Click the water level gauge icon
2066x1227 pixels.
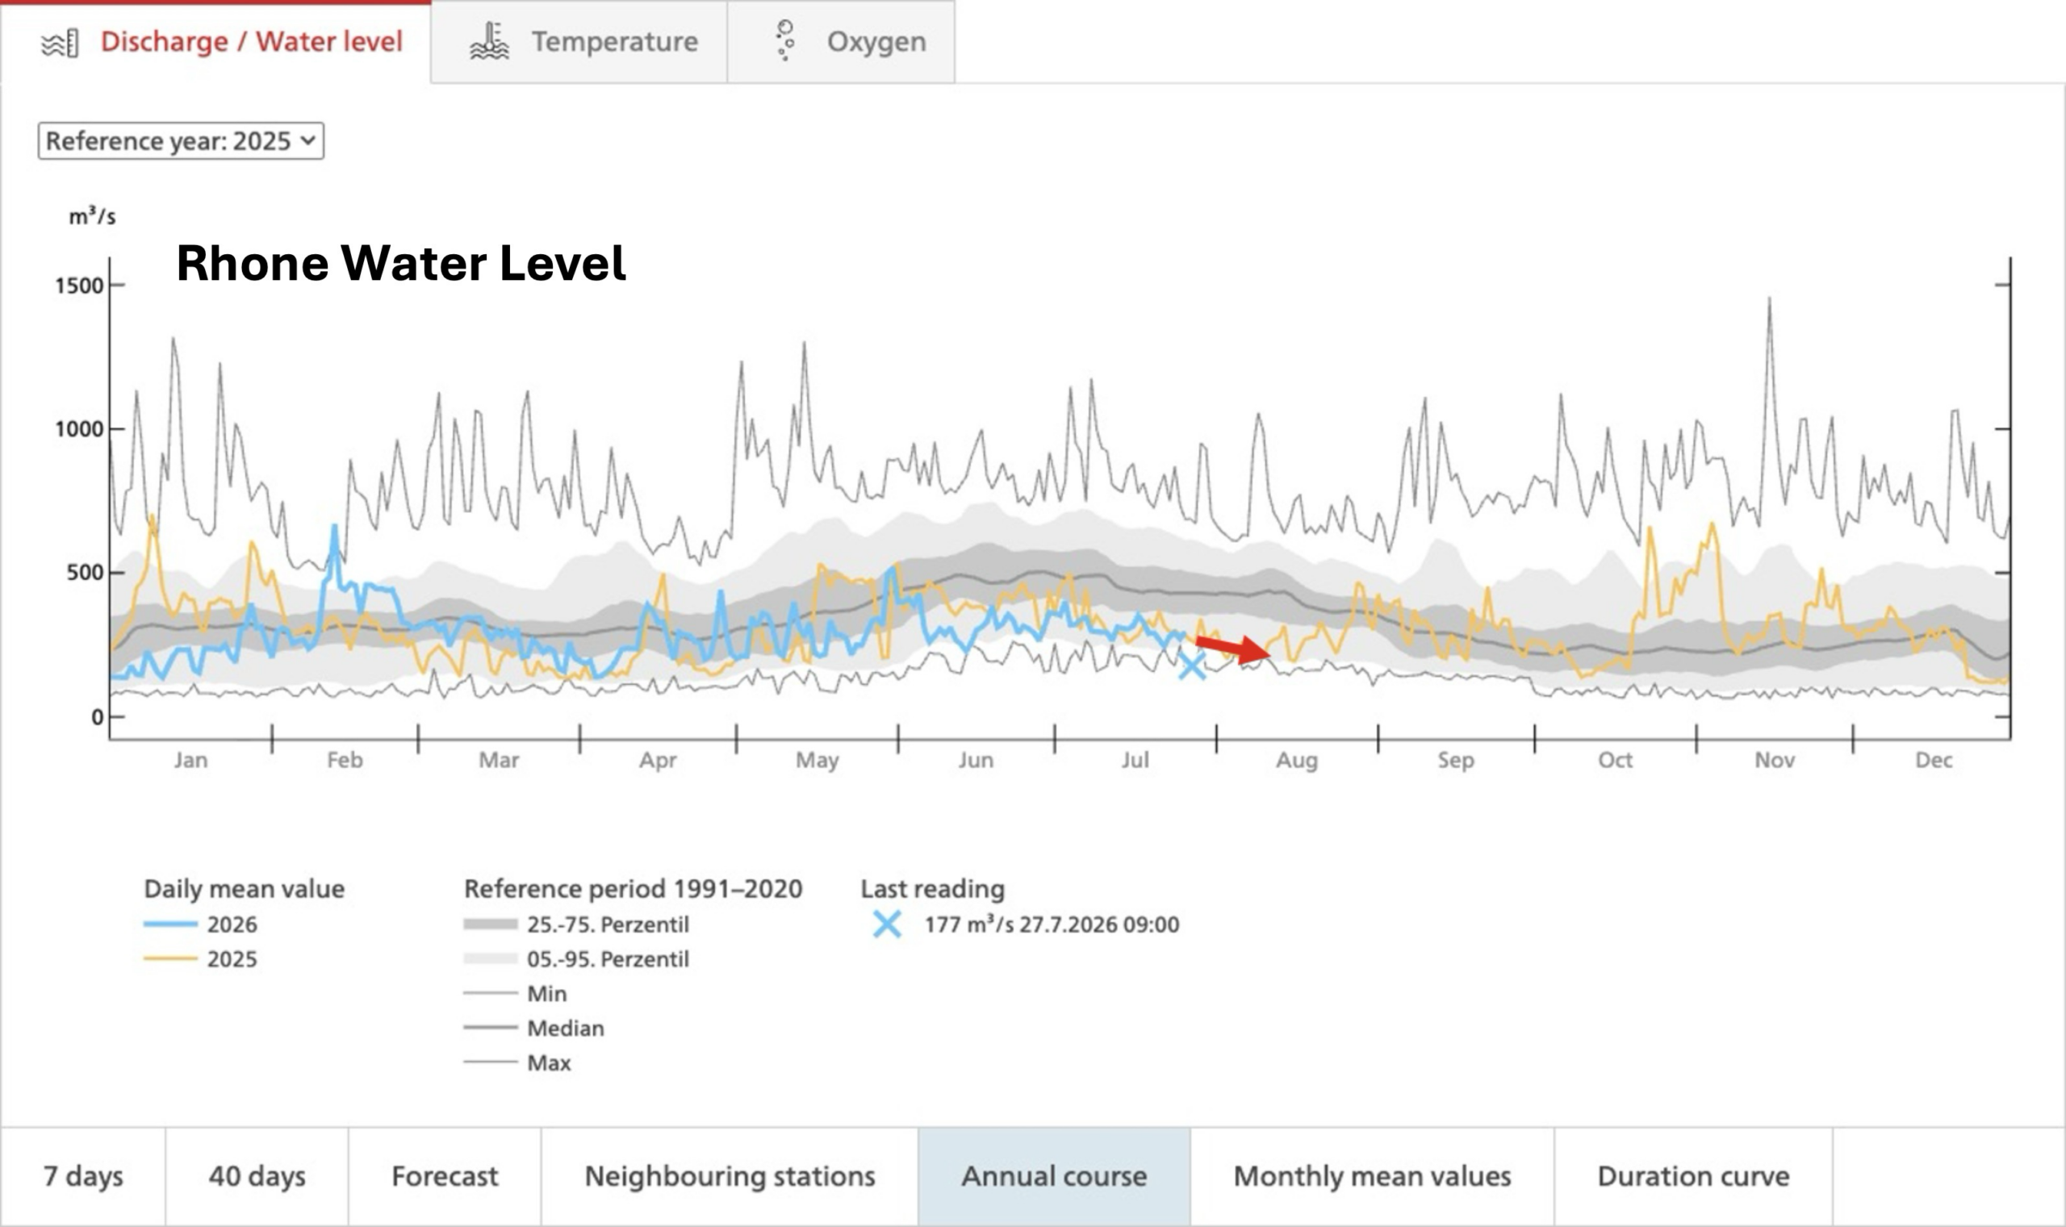coord(61,43)
